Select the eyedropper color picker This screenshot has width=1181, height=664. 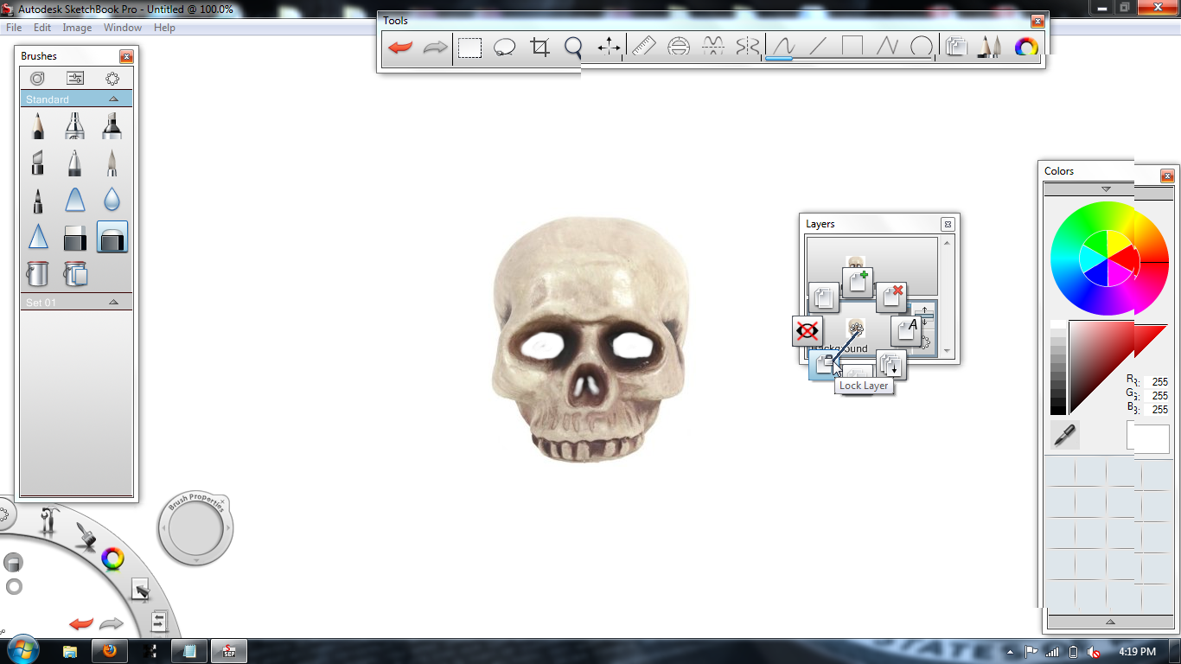(x=1065, y=435)
